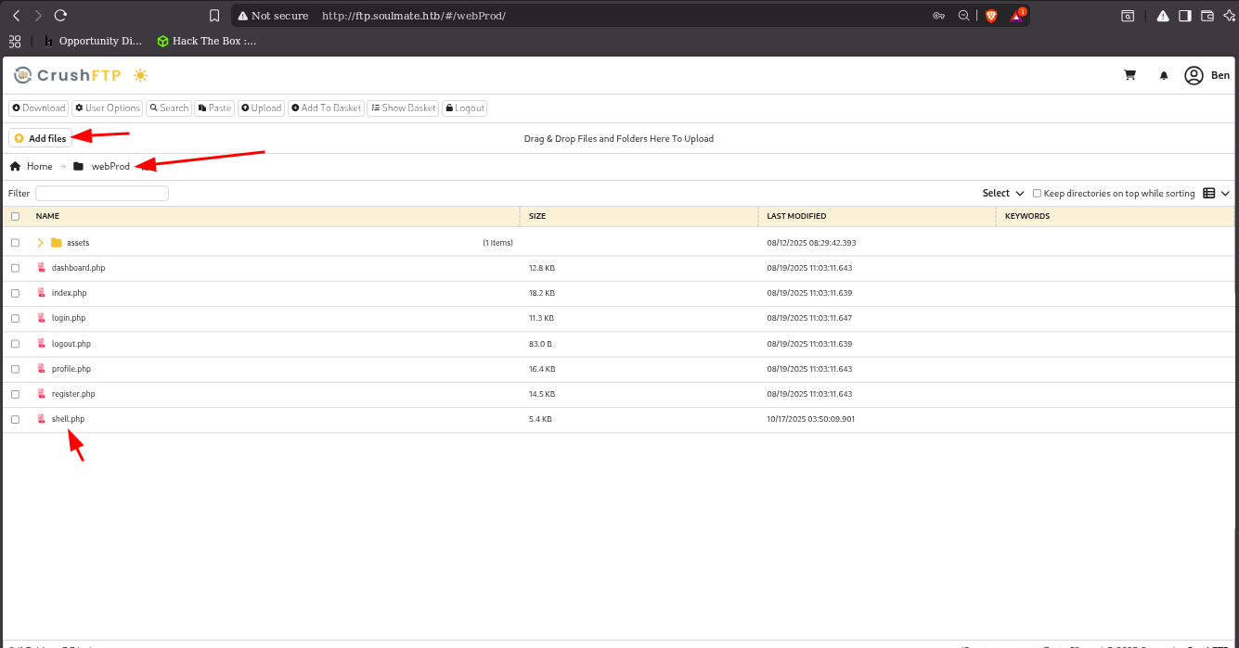Open the Ben user profile icon

click(1194, 76)
